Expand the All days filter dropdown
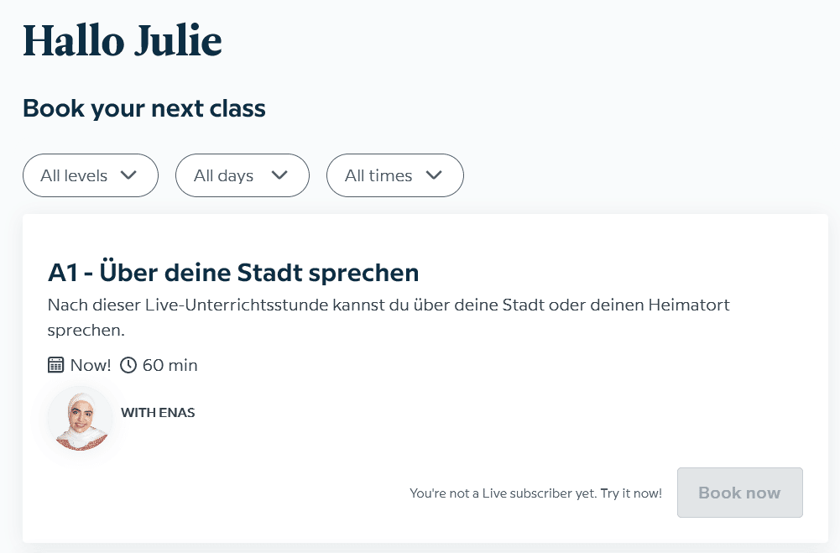The width and height of the screenshot is (840, 553). [x=242, y=175]
